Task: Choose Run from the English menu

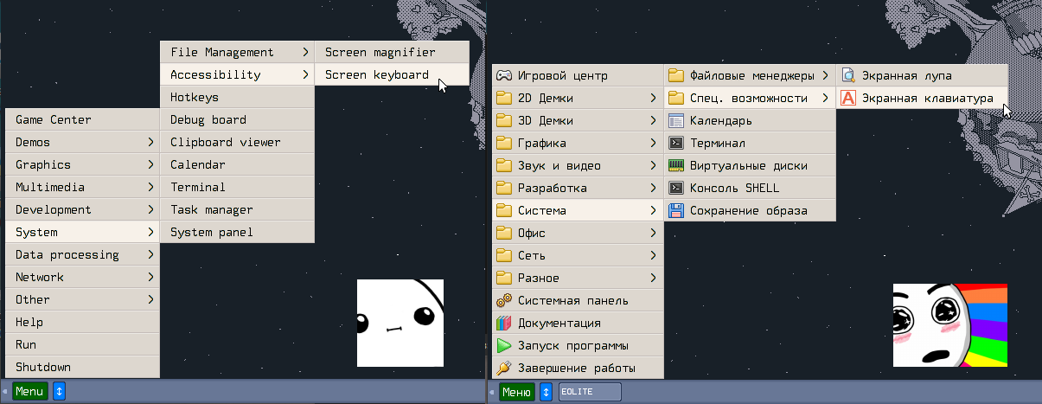Action: coord(83,344)
